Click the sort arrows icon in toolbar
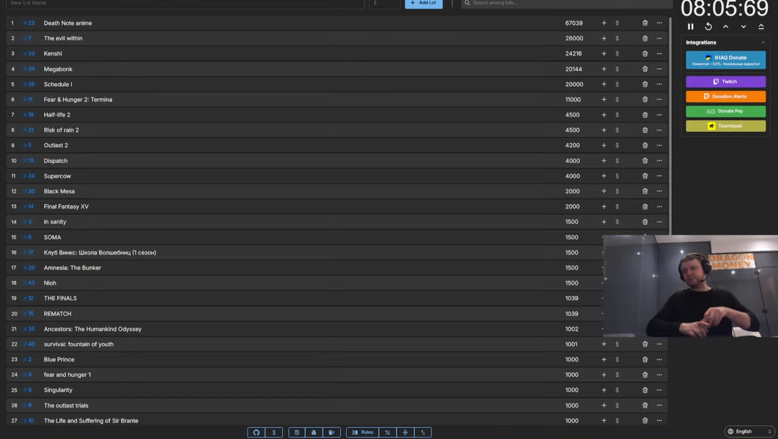 pyautogui.click(x=423, y=432)
